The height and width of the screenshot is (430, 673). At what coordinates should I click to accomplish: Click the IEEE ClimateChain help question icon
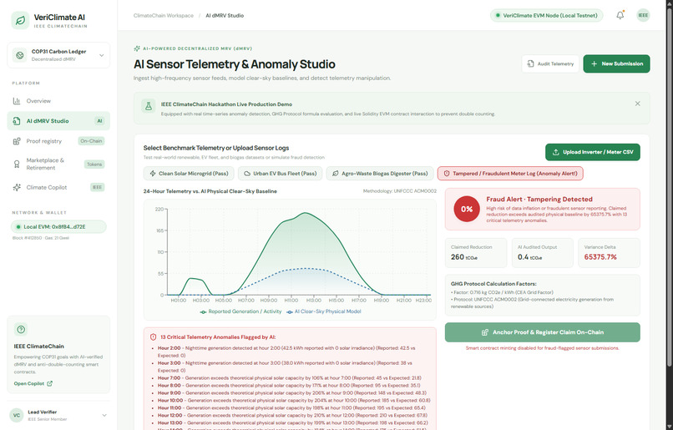21,330
